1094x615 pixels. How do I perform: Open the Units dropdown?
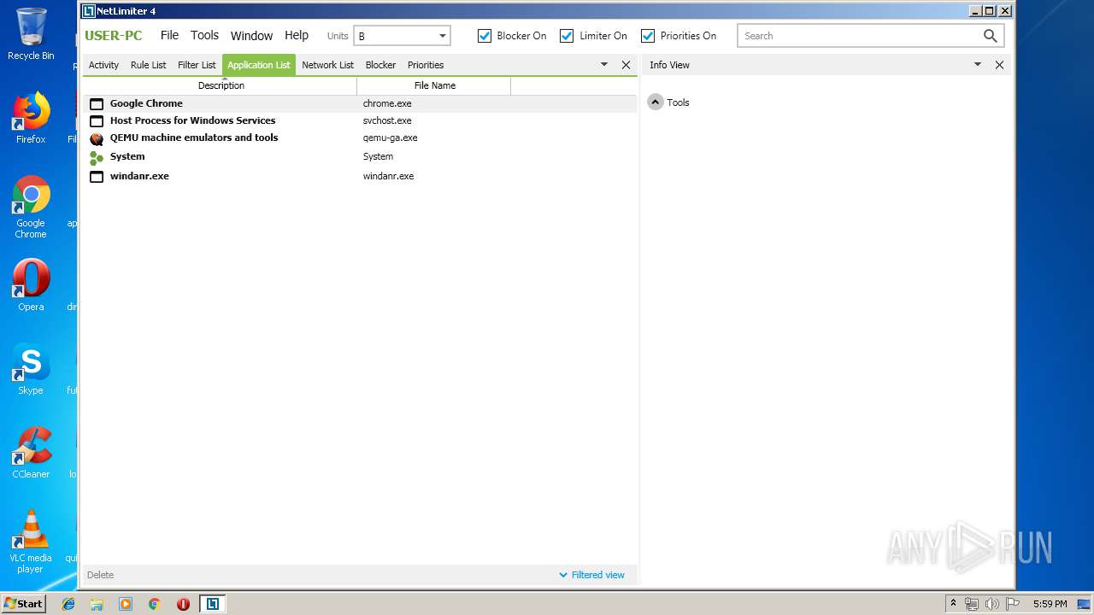(402, 36)
